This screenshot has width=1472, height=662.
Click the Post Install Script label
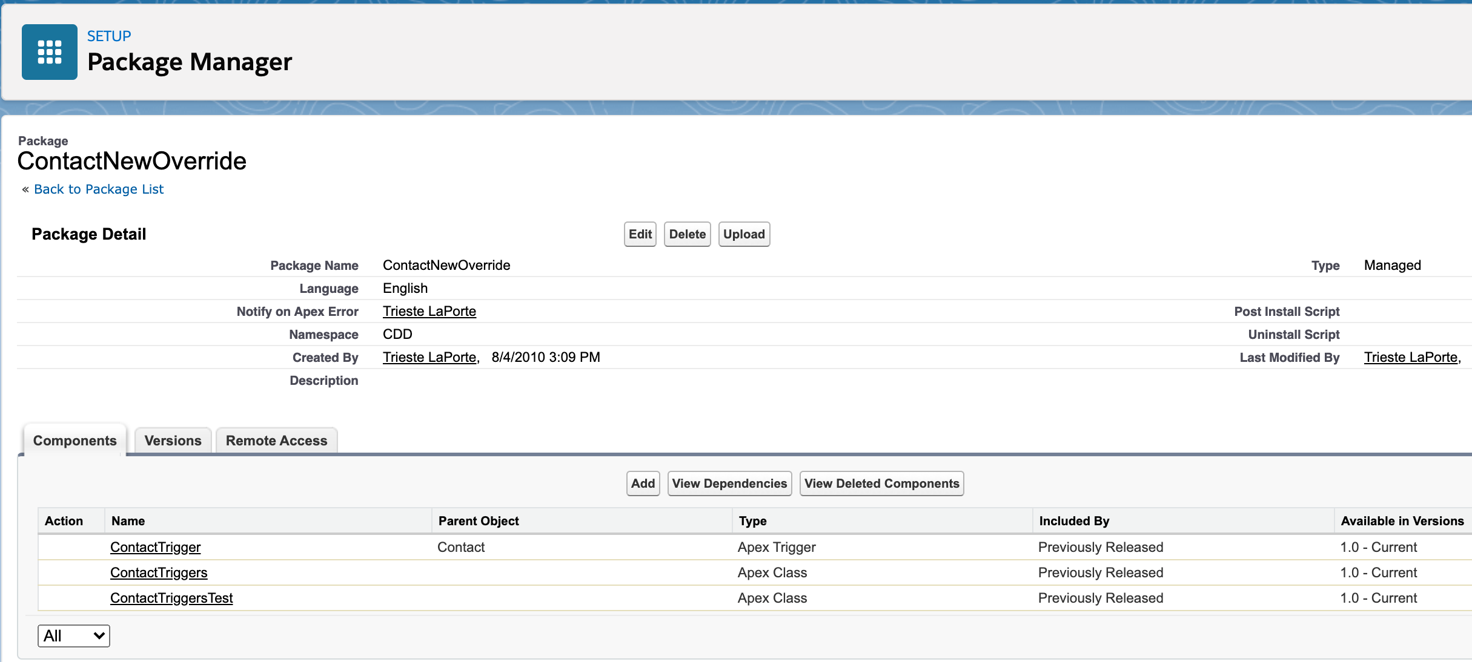(1287, 311)
